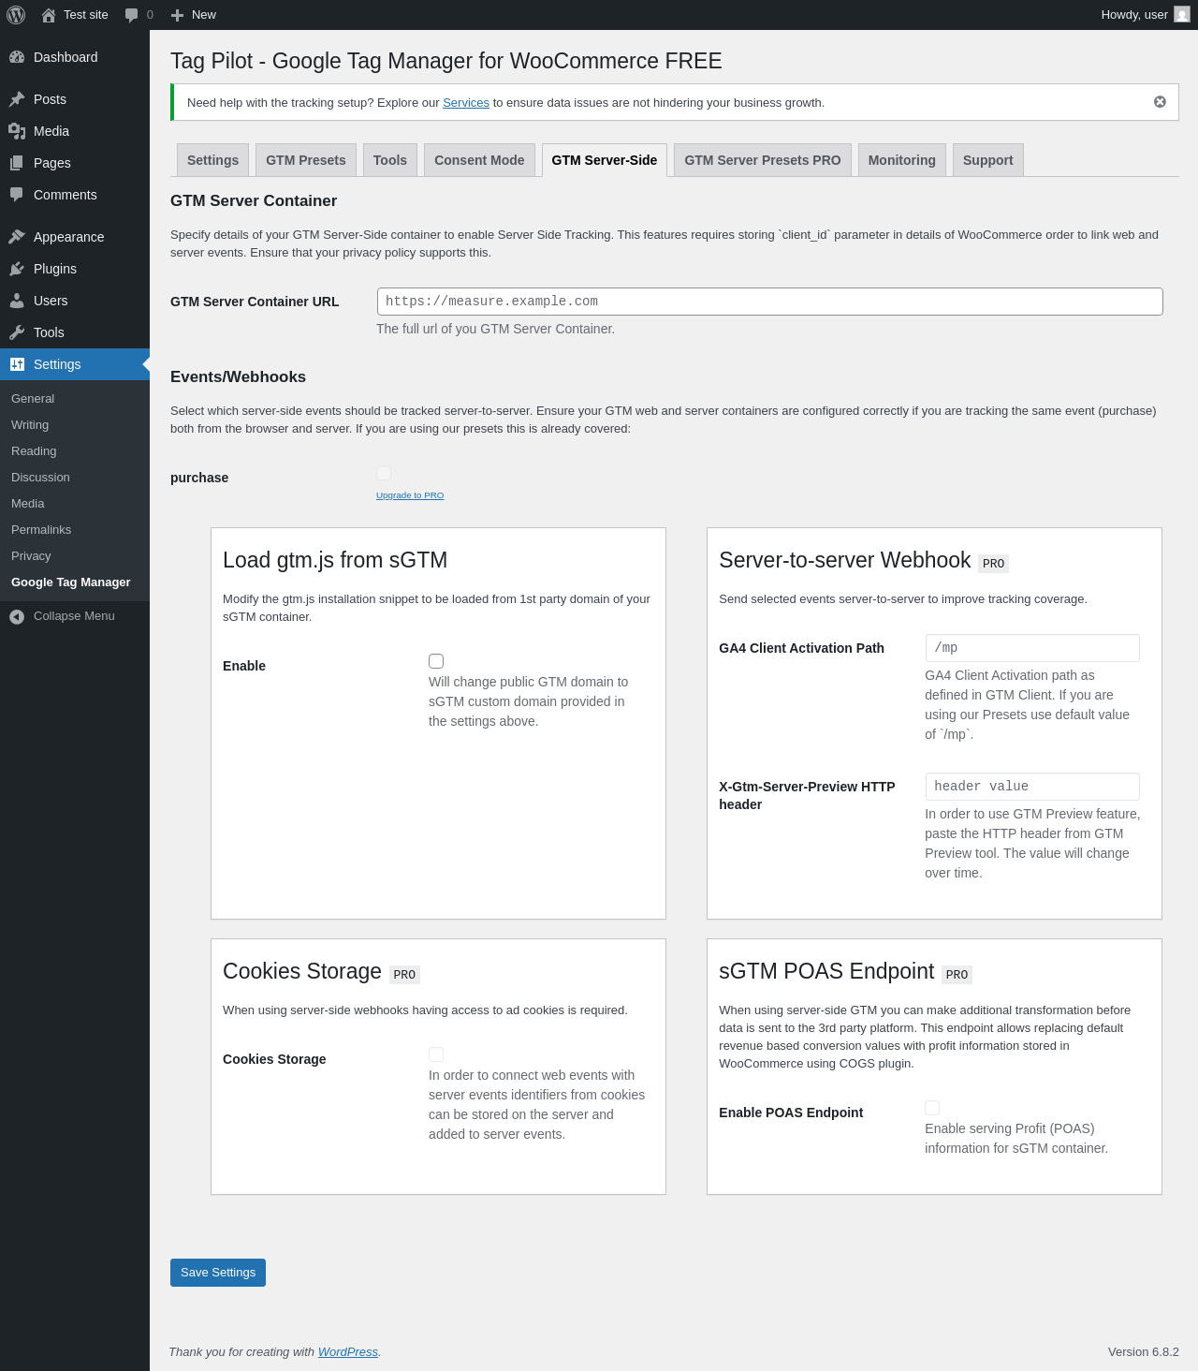
Task: Open the Dashboard menu item
Action: 75,57
